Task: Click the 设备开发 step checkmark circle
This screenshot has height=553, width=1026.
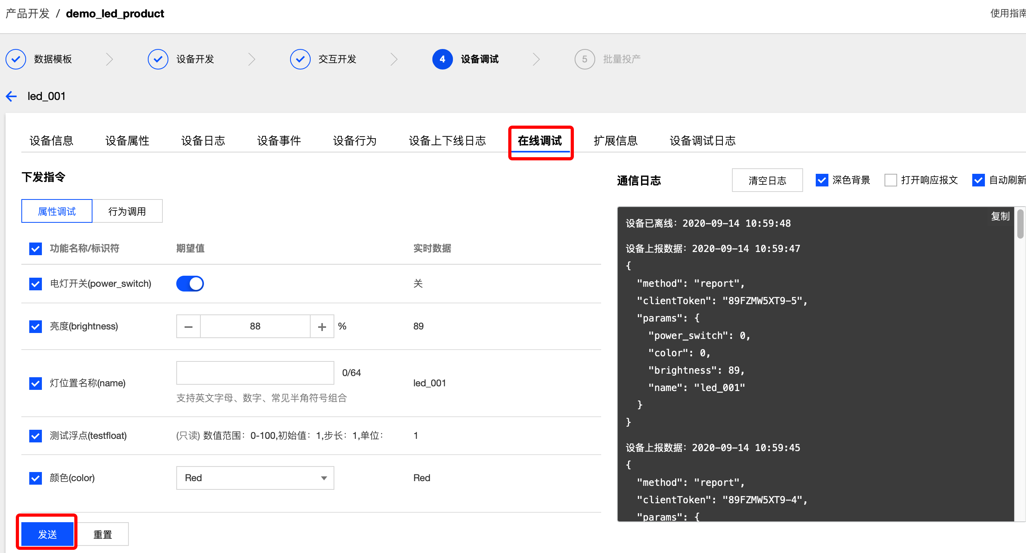Action: click(158, 59)
